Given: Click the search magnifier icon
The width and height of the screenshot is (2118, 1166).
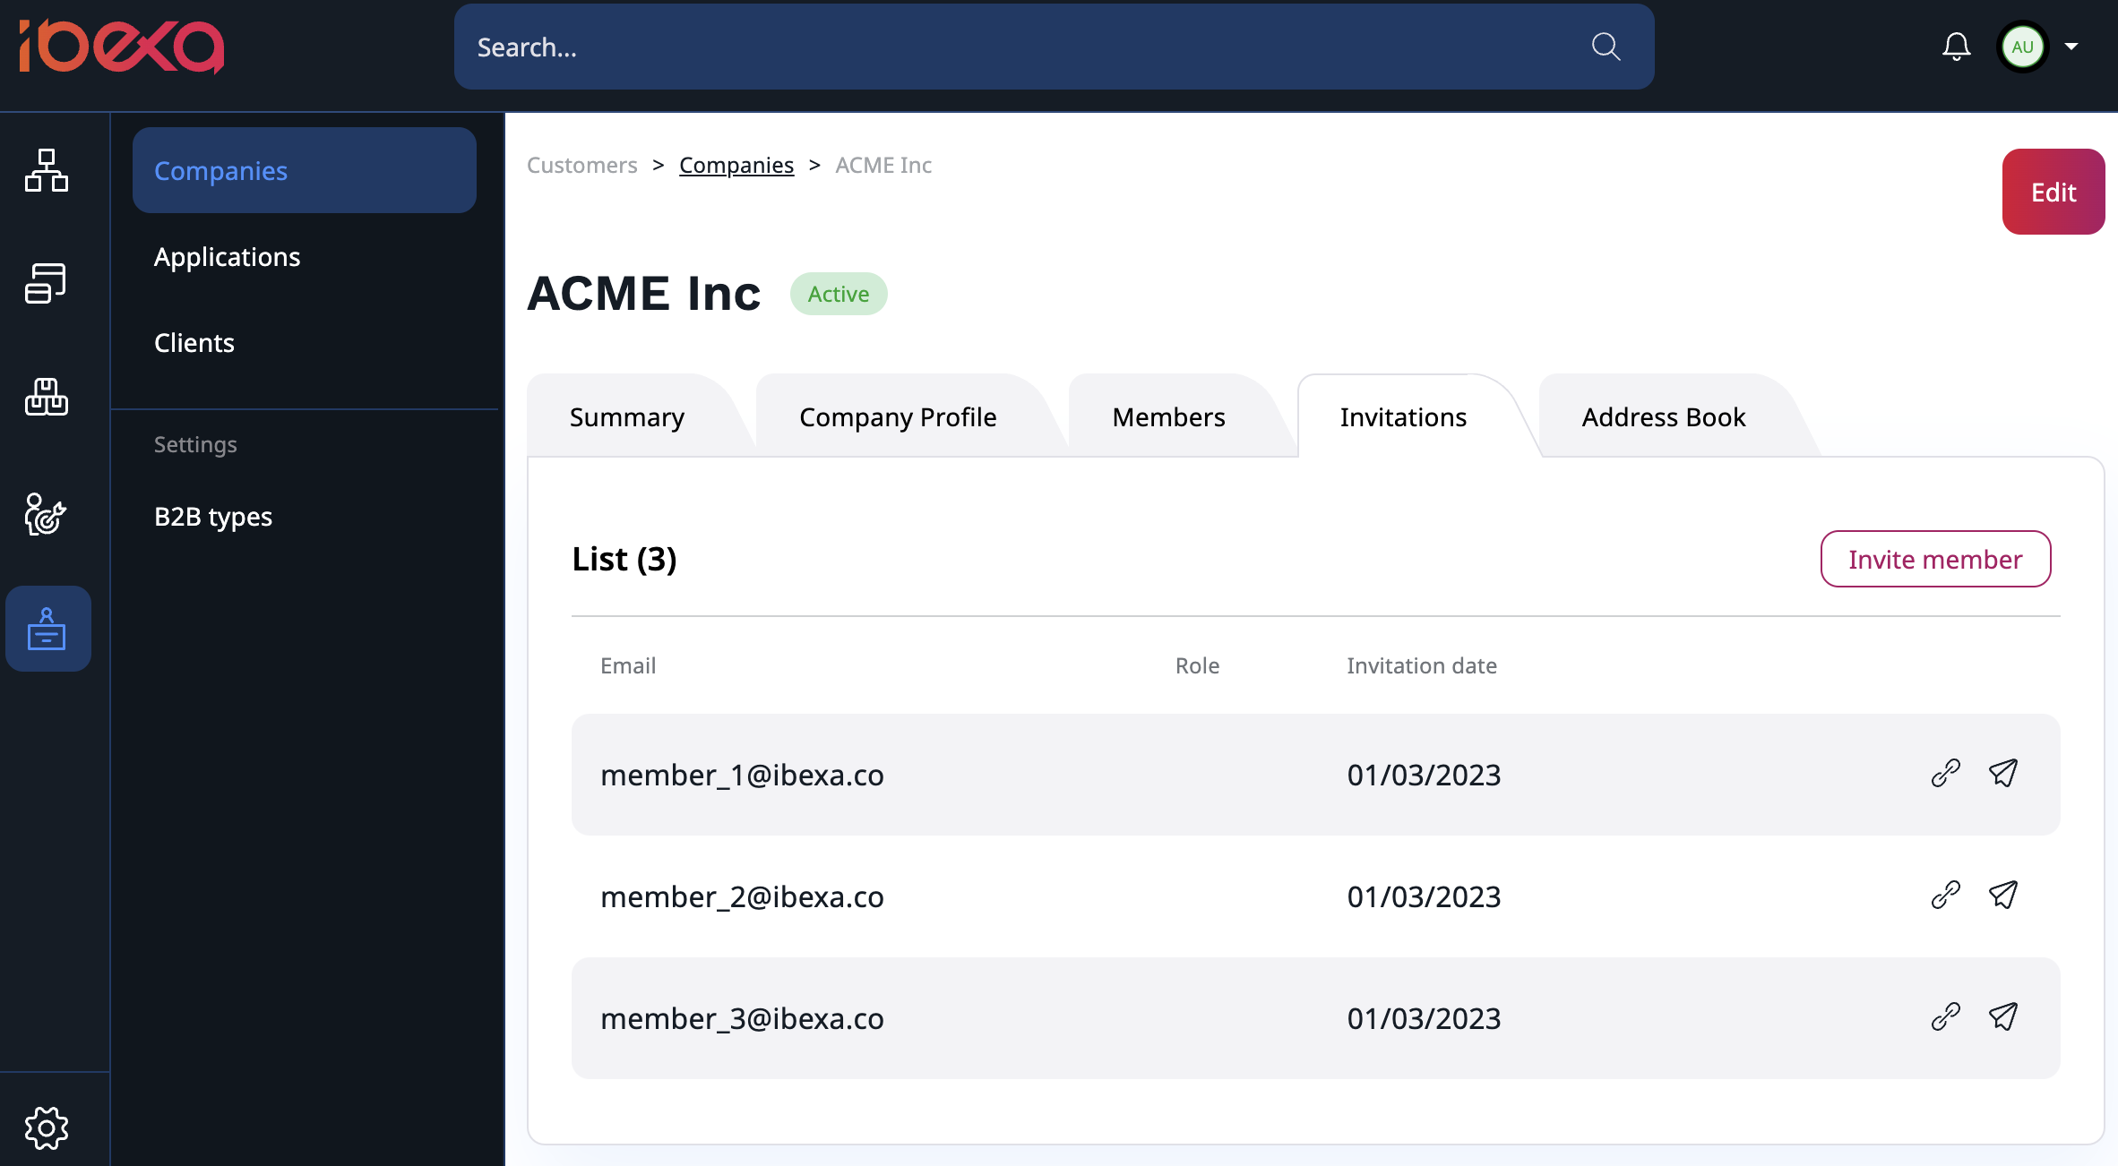Looking at the screenshot, I should (x=1606, y=47).
